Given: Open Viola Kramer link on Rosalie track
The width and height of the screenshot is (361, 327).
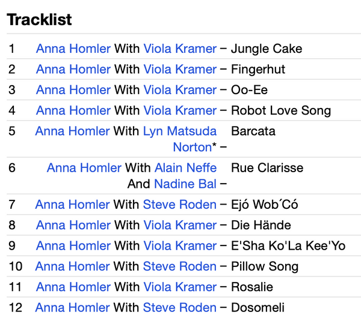Looking at the screenshot, I should 180,287.
